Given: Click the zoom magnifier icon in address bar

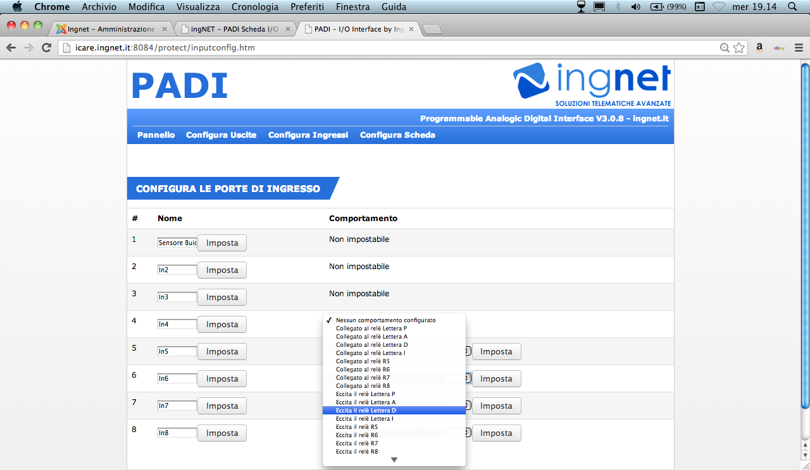Looking at the screenshot, I should (x=725, y=48).
